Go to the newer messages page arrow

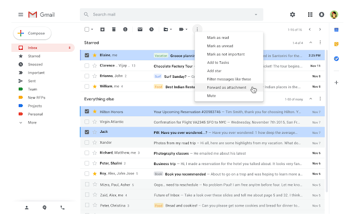(x=310, y=30)
